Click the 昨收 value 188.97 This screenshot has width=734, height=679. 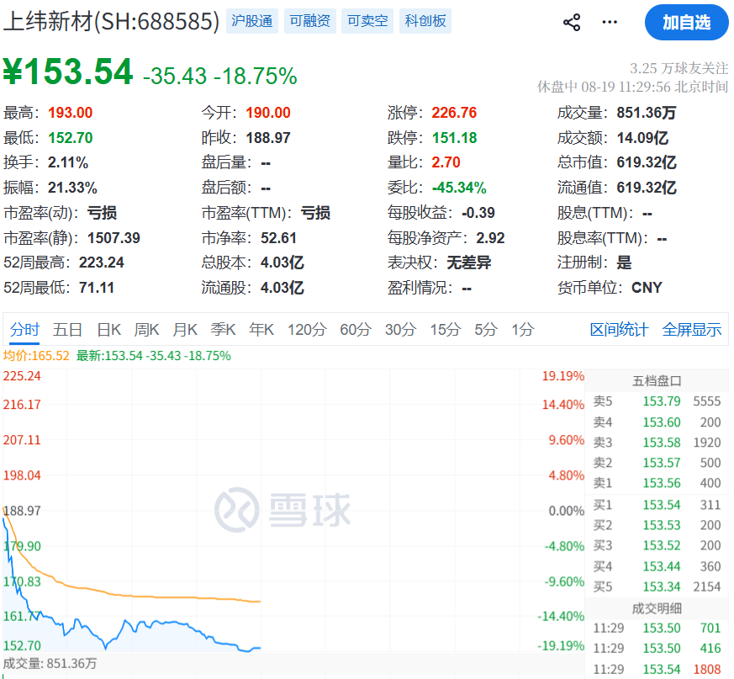click(268, 138)
